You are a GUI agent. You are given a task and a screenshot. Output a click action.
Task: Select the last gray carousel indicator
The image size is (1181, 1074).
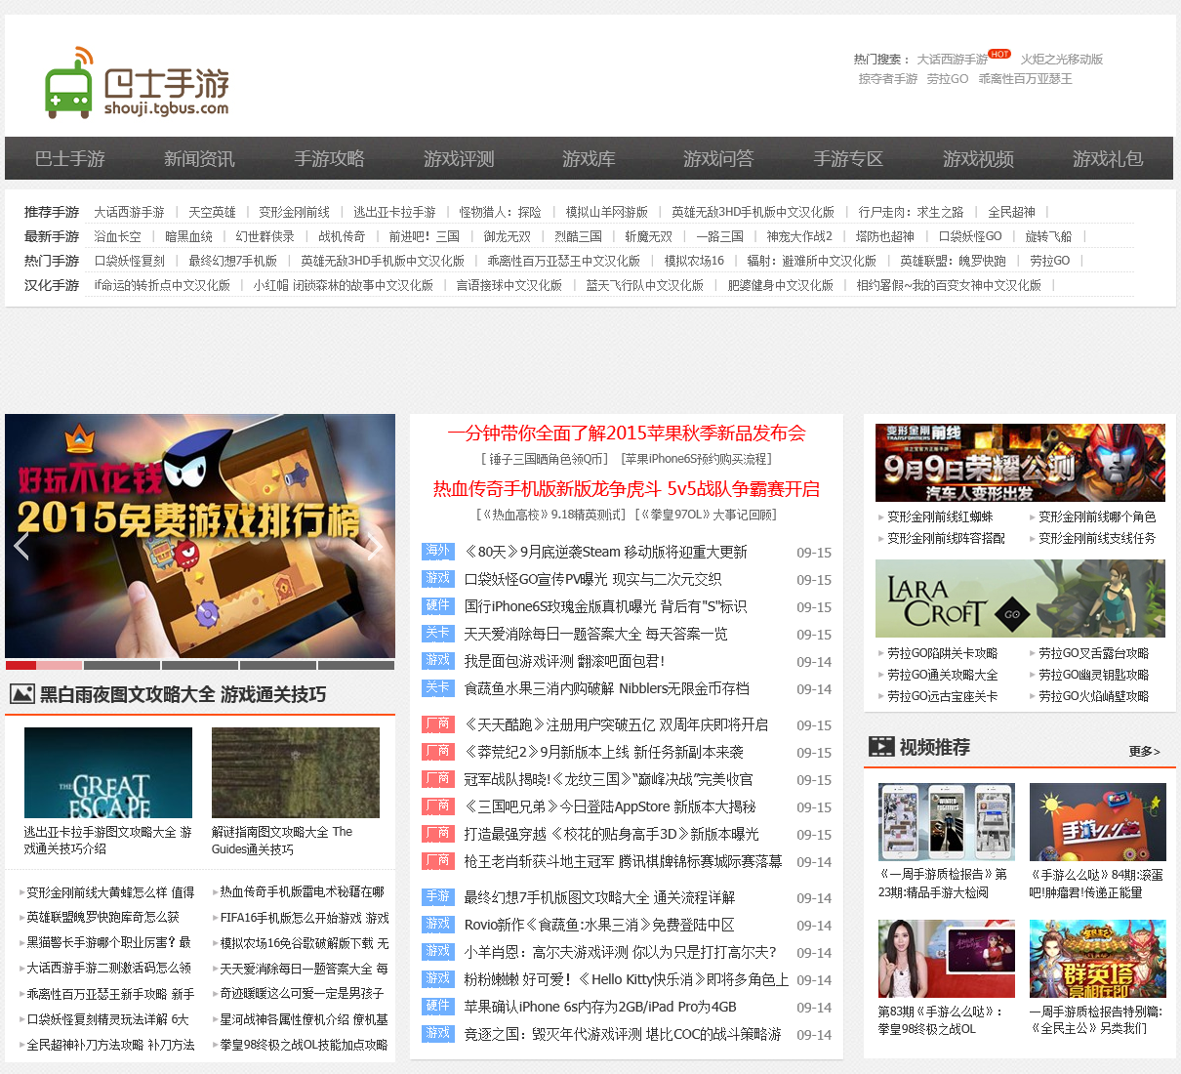click(x=355, y=666)
